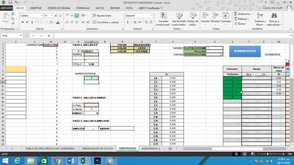The image size is (294, 165).
Task: Open the fill color dropdown arrow
Action: point(54,22)
